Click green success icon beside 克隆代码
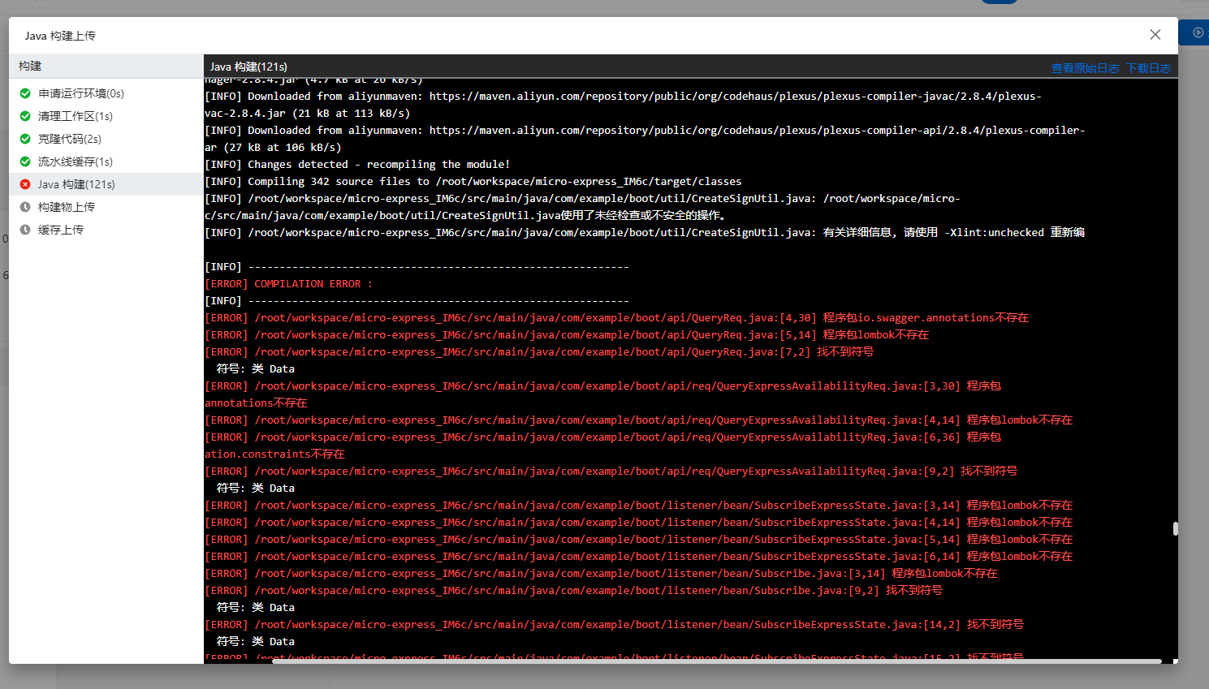 pyautogui.click(x=25, y=139)
